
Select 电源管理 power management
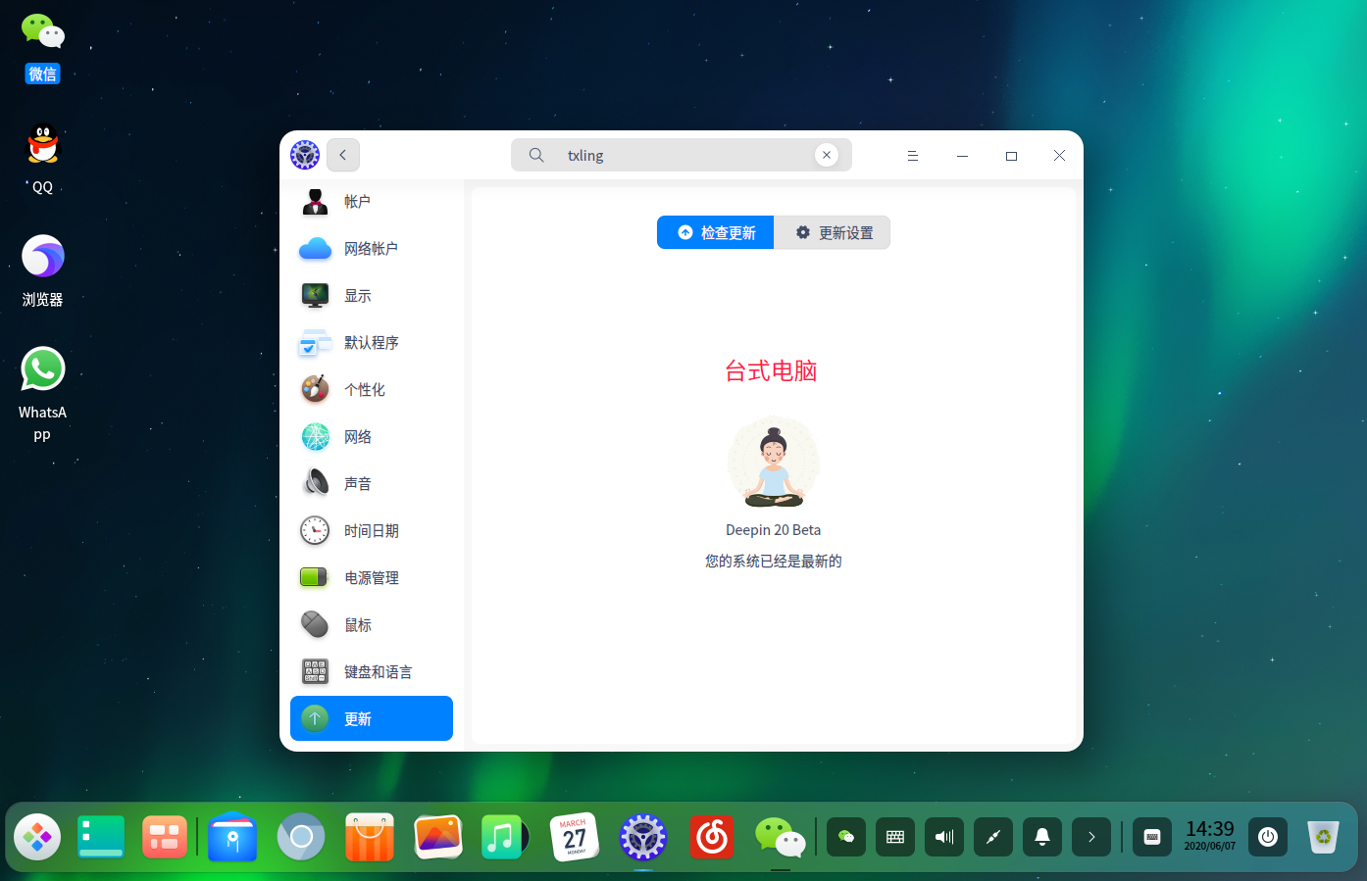coord(371,578)
